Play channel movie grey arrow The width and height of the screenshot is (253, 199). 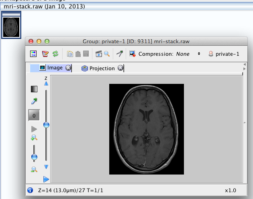tap(34, 129)
